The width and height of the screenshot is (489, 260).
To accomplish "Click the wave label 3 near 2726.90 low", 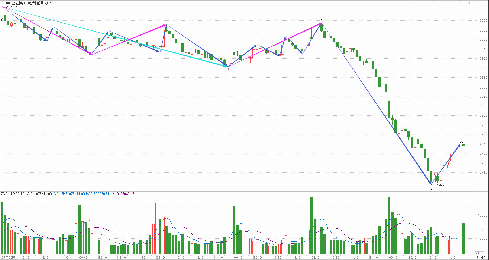I will click(x=431, y=188).
